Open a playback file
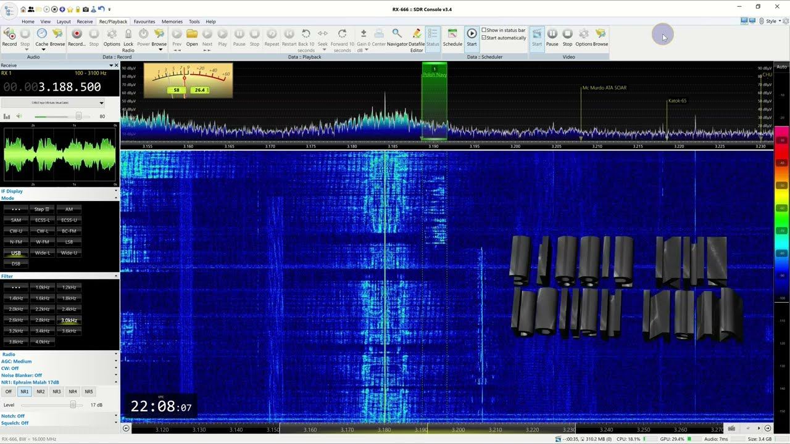Viewport: 790px width, 444px height. [x=192, y=37]
